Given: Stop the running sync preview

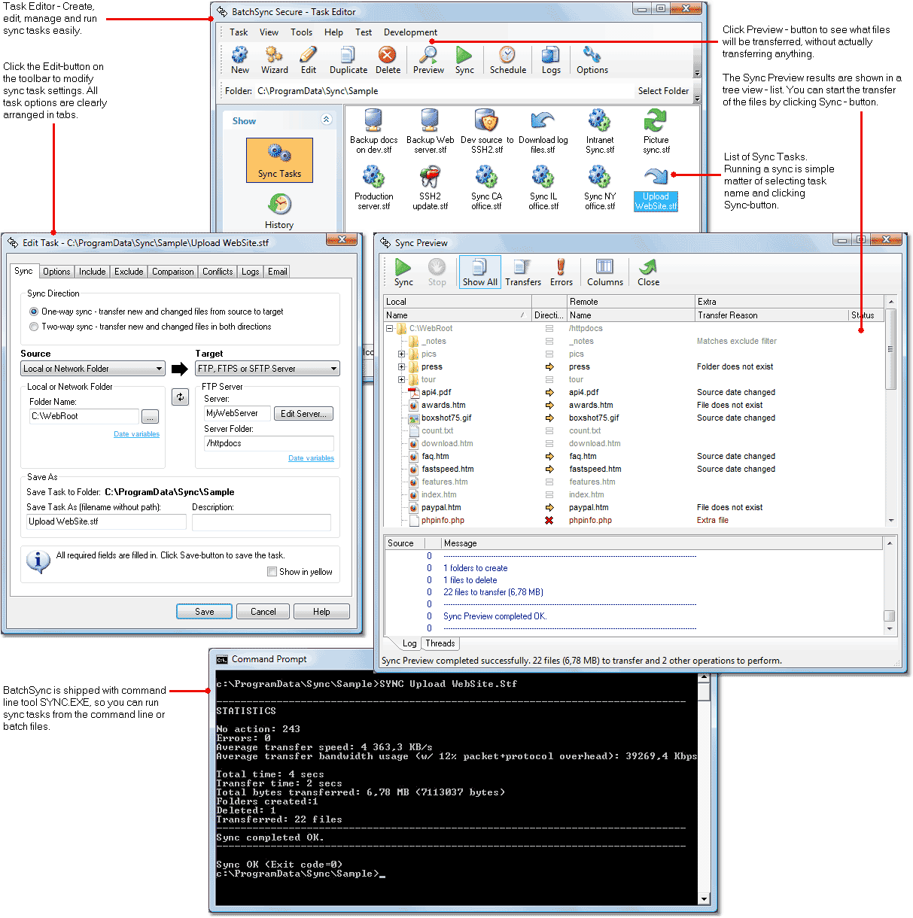Looking at the screenshot, I should pyautogui.click(x=437, y=272).
